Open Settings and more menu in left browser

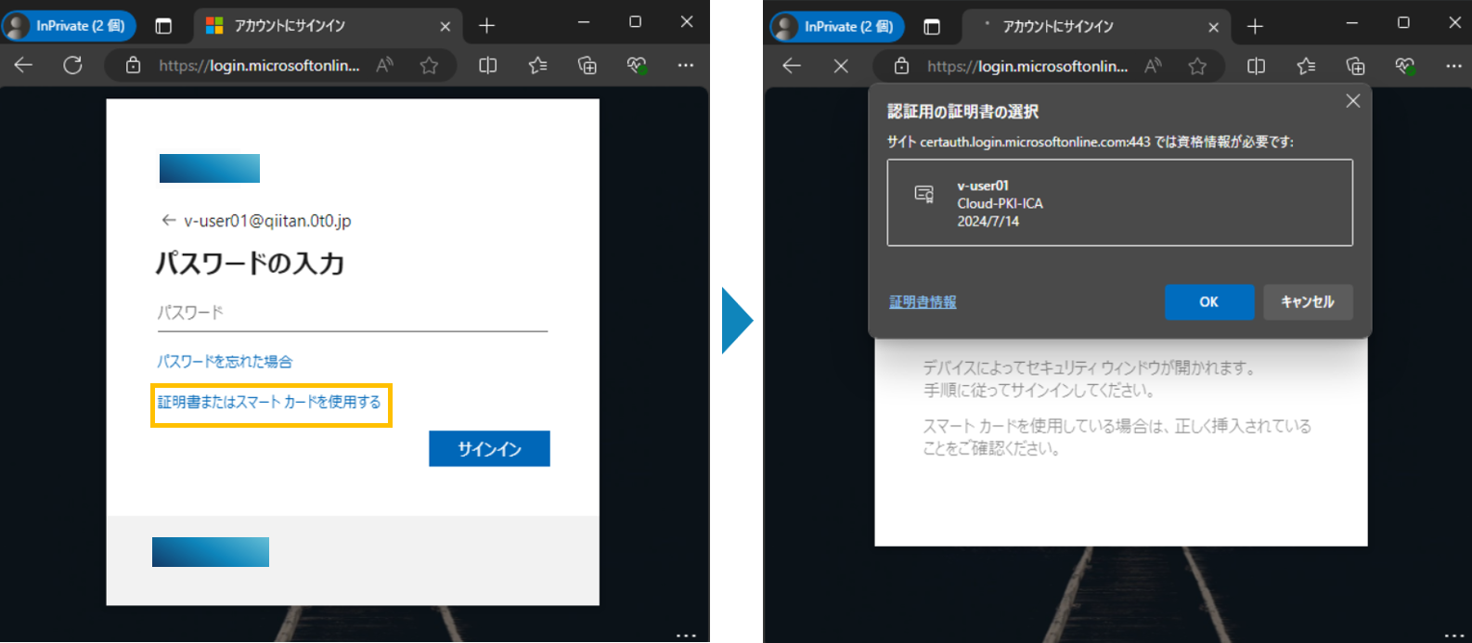coord(686,65)
